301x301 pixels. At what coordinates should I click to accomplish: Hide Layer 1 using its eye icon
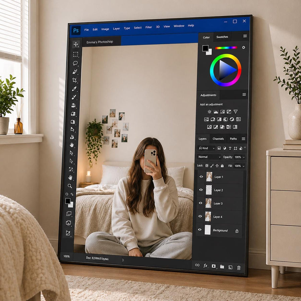[201, 177]
